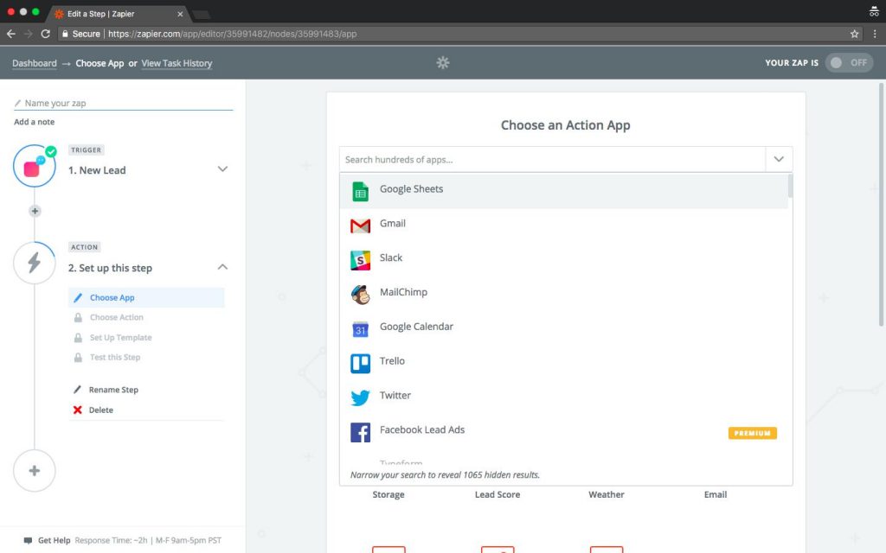Click Rename Step

click(113, 390)
